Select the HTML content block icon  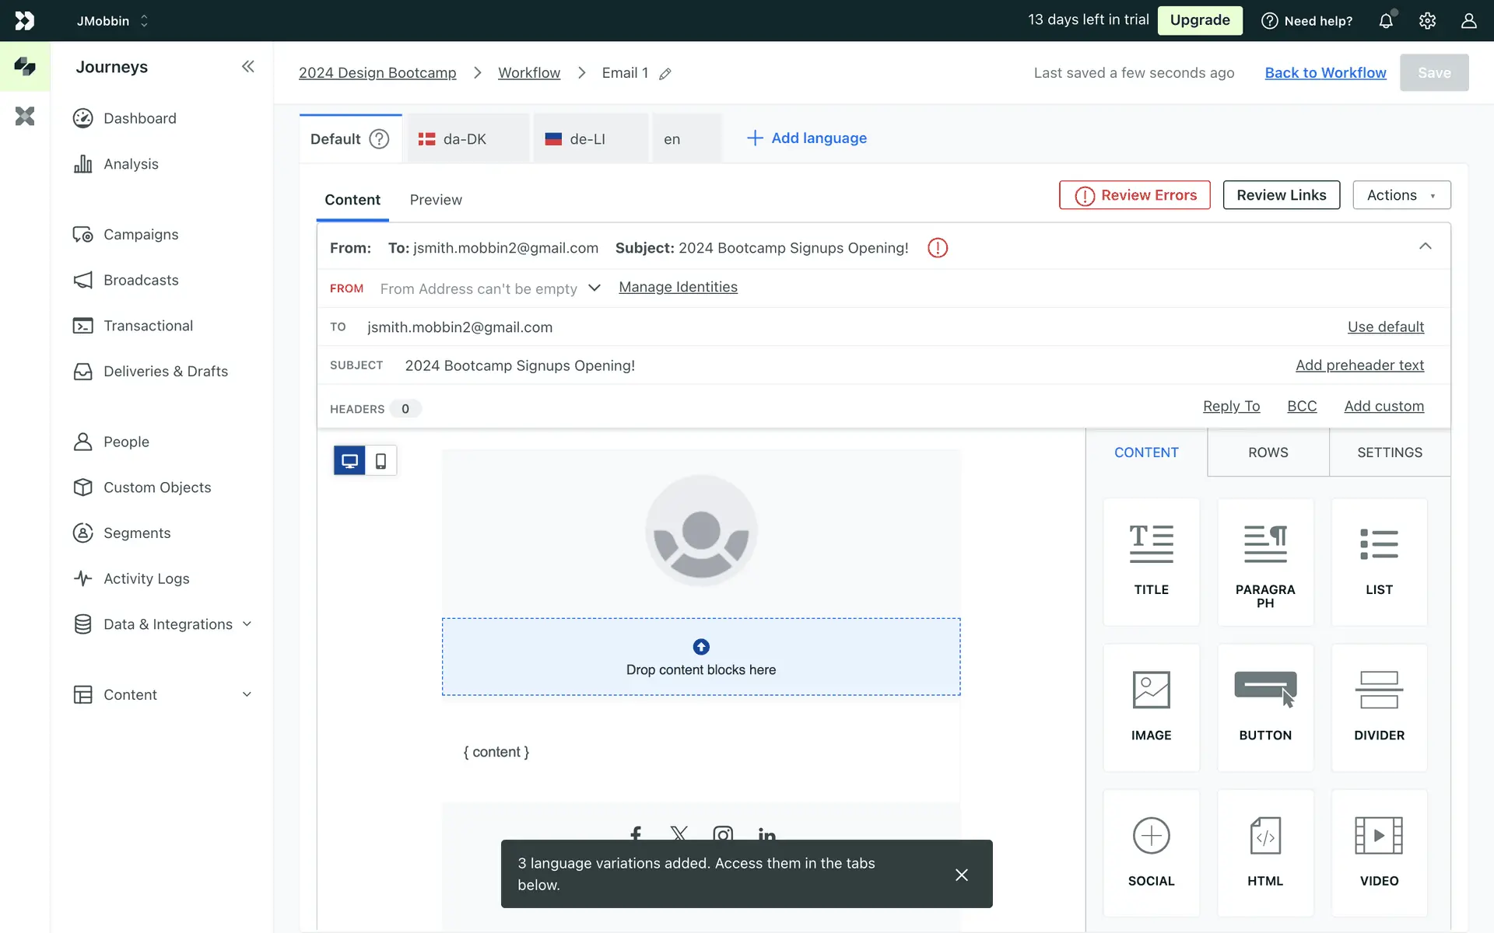point(1265,836)
